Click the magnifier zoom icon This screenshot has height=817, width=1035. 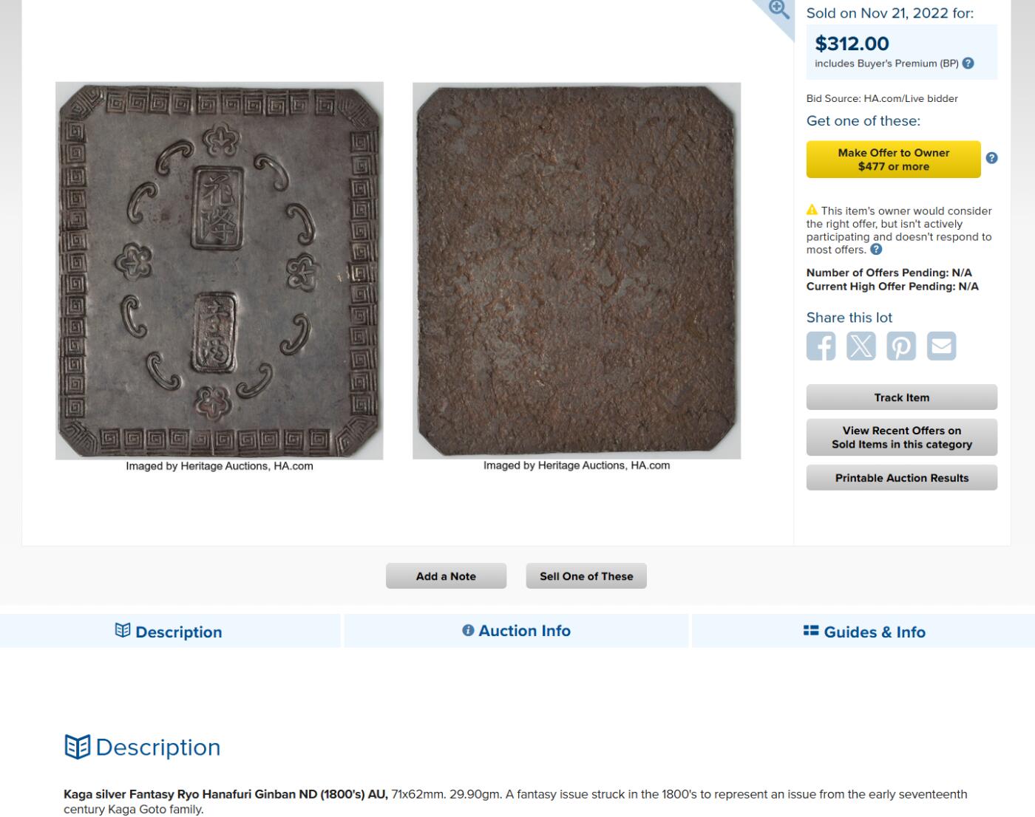[x=778, y=10]
